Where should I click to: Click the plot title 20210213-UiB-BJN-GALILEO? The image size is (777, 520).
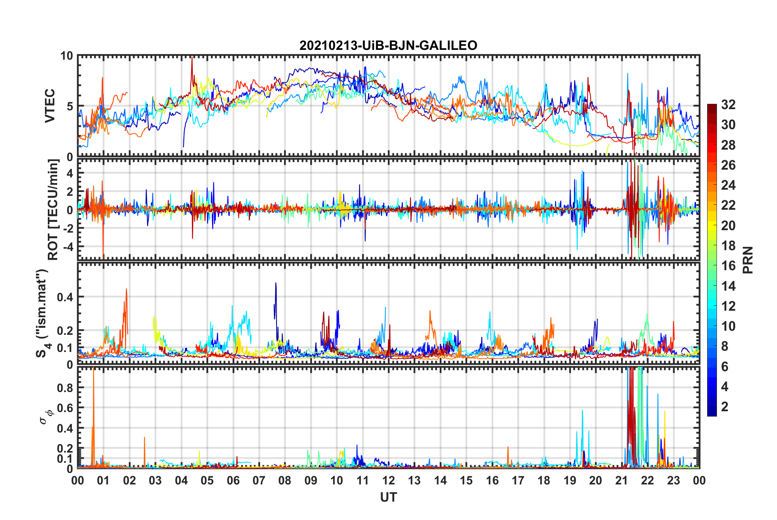point(388,45)
